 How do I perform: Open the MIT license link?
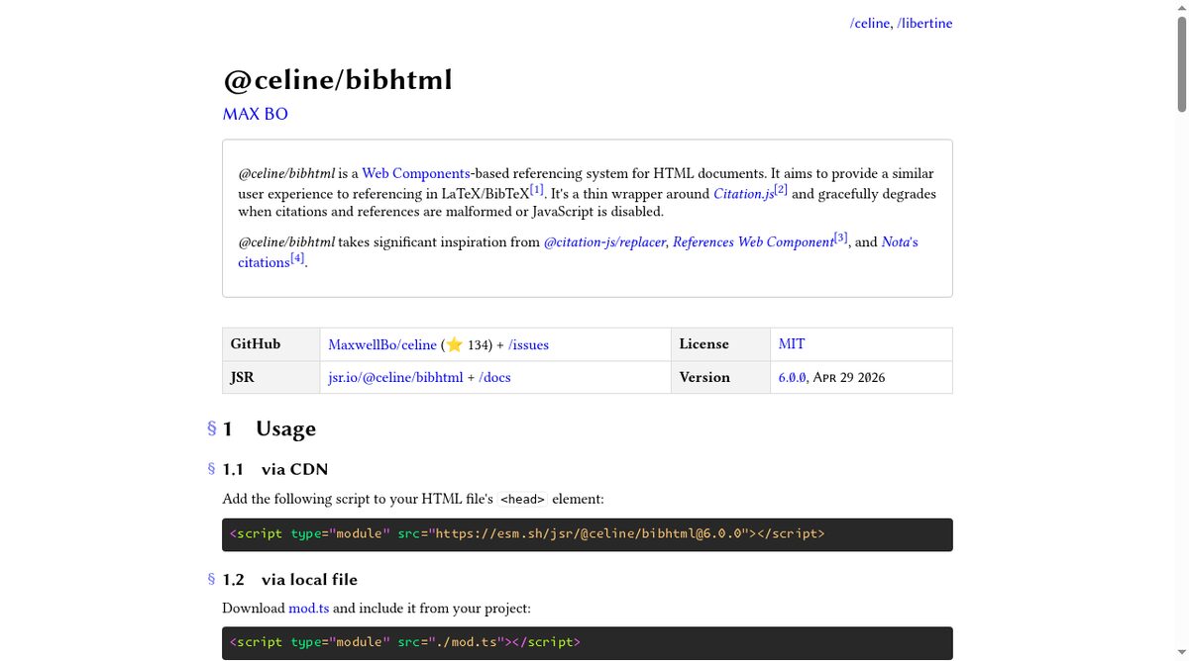click(792, 344)
